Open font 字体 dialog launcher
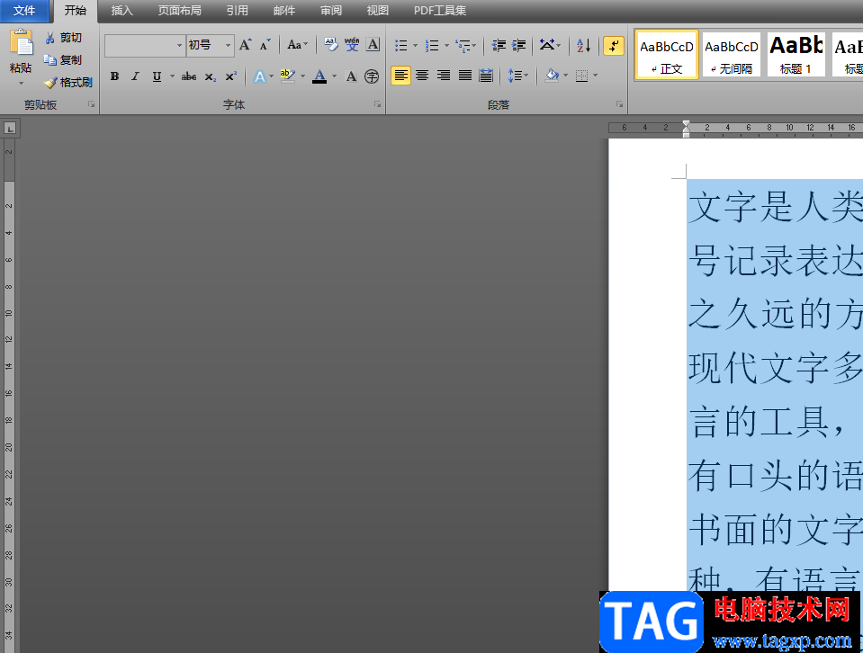The height and width of the screenshot is (653, 863). click(x=378, y=104)
